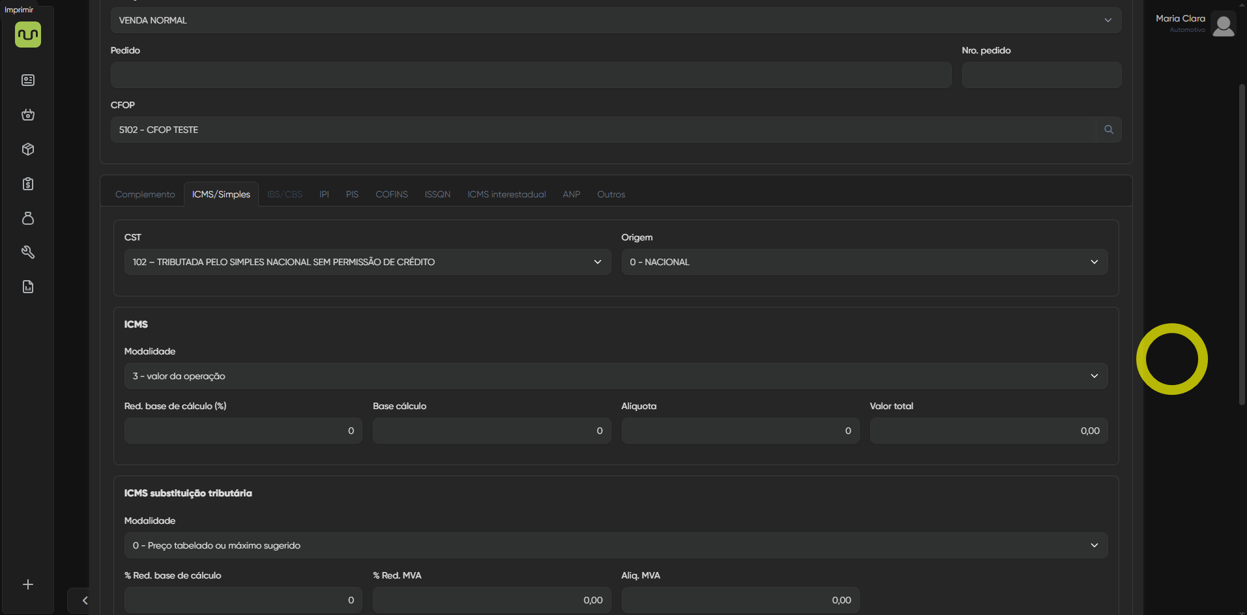Open the report chart file icon
This screenshot has height=615, width=1247.
[x=28, y=287]
